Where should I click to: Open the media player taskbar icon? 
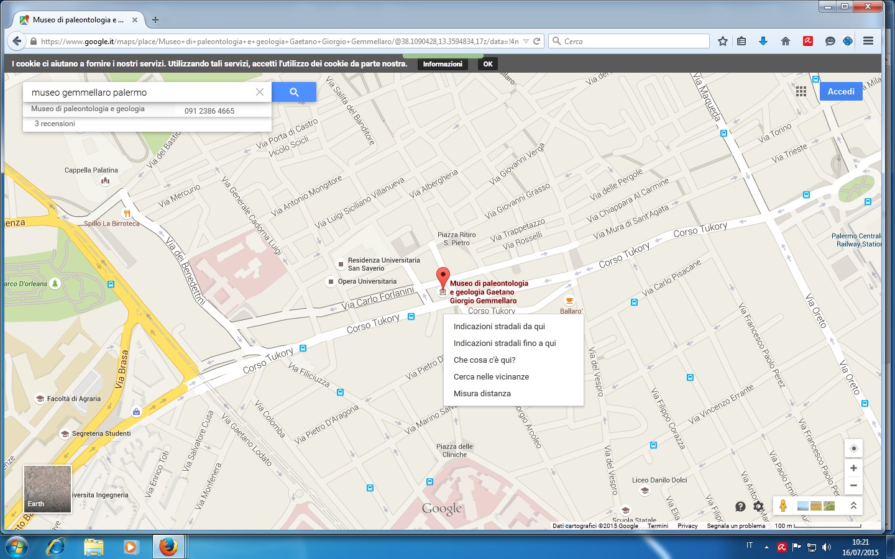[130, 547]
